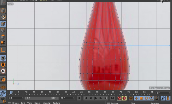The height and width of the screenshot is (104, 172).
Task: Select the Texture mode checkered cube icon
Action: 3,17
